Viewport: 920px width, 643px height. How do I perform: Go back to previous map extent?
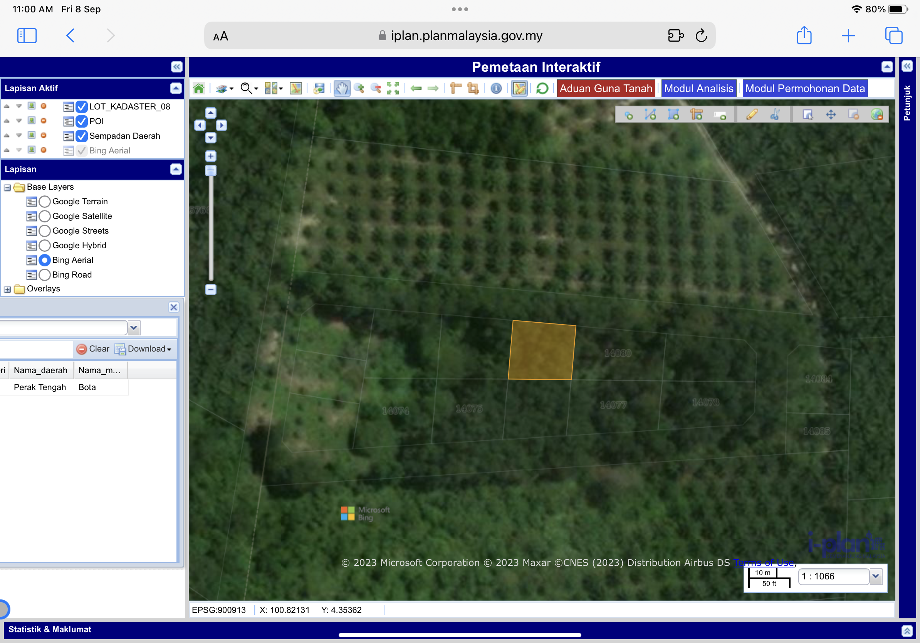click(x=416, y=88)
